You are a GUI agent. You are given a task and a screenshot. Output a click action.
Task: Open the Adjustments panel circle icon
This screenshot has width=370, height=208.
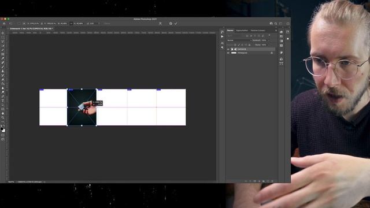pos(282,53)
